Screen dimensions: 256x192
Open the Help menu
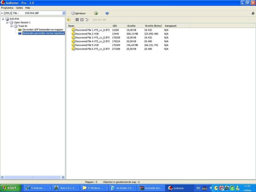coord(28,8)
